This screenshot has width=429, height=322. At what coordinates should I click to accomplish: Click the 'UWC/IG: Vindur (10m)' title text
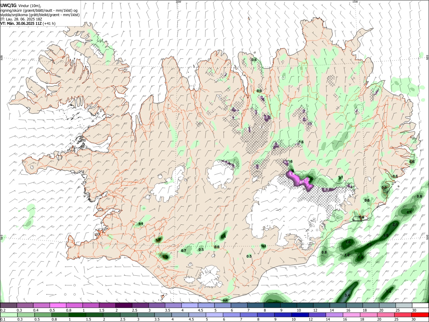(x=21, y=6)
